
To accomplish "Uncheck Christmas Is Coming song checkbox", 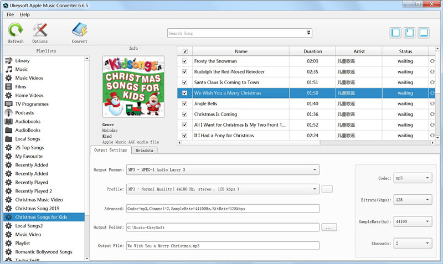I will (x=185, y=115).
